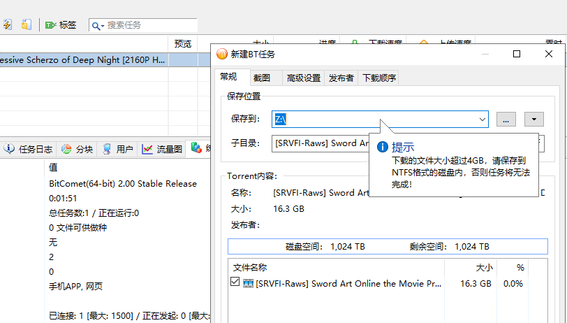Image resolution: width=567 pixels, height=323 pixels.
Task: Click the 分块 pie chart icon
Action: [x=66, y=149]
